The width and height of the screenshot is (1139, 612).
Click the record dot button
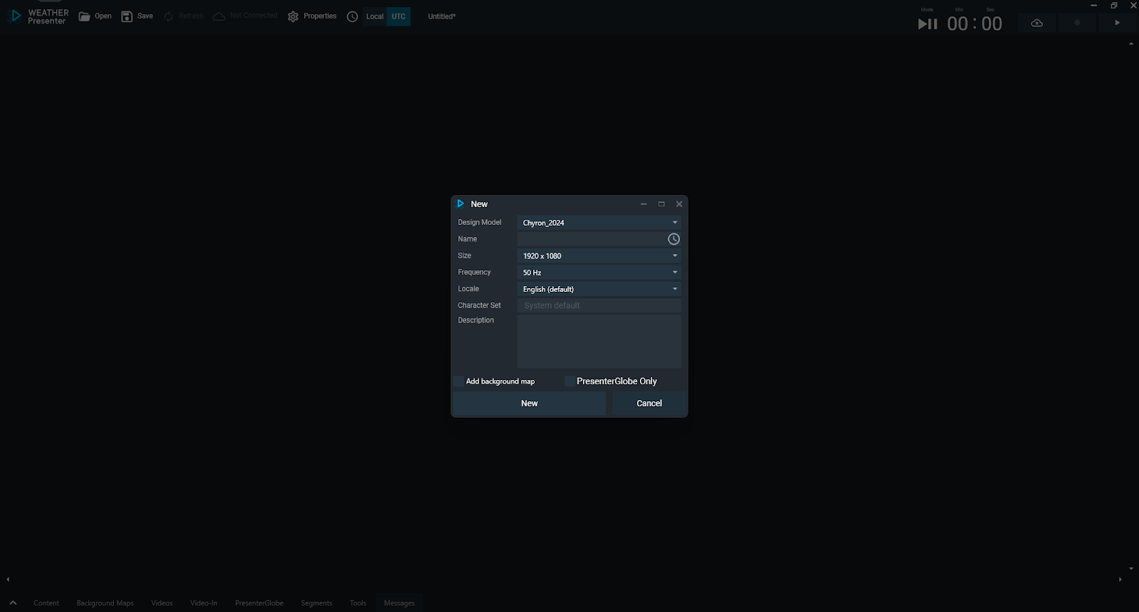click(1077, 23)
